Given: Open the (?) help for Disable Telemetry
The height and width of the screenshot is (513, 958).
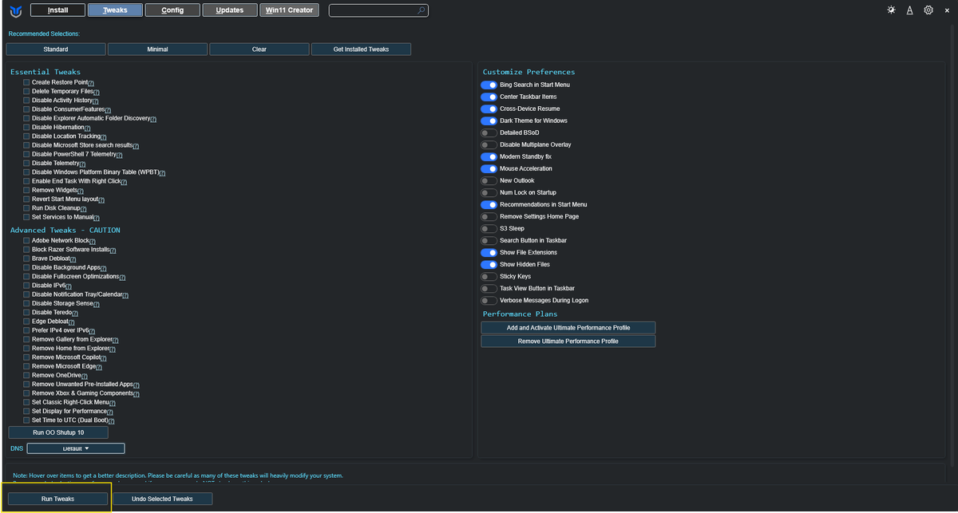Looking at the screenshot, I should [x=82, y=164].
